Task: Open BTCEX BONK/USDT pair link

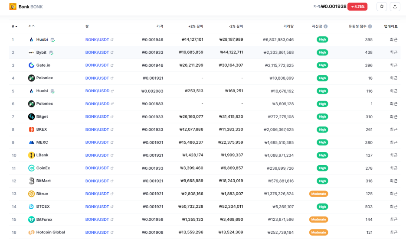Action: [x=97, y=207]
